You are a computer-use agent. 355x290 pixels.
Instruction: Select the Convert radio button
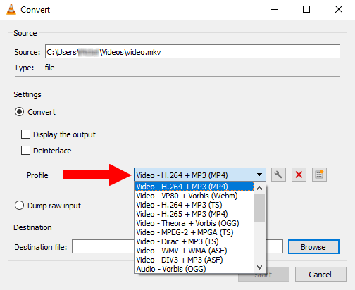click(19, 112)
